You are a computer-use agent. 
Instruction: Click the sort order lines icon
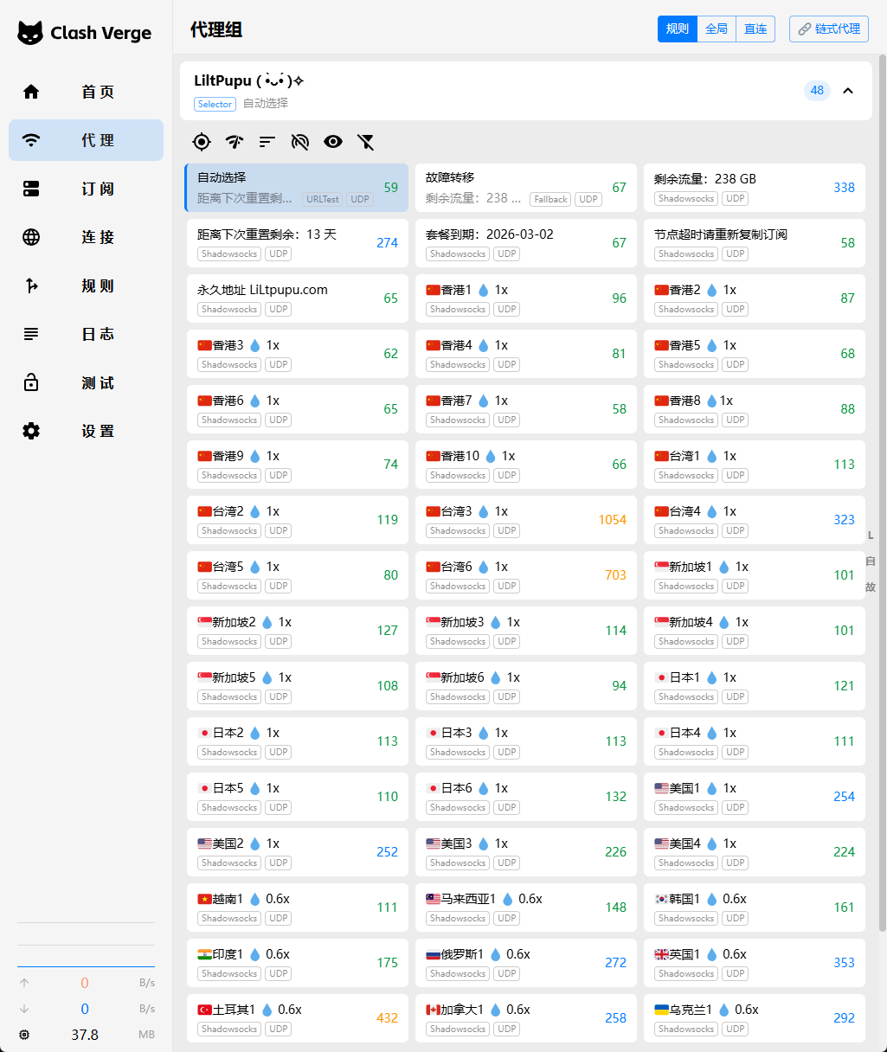(267, 142)
